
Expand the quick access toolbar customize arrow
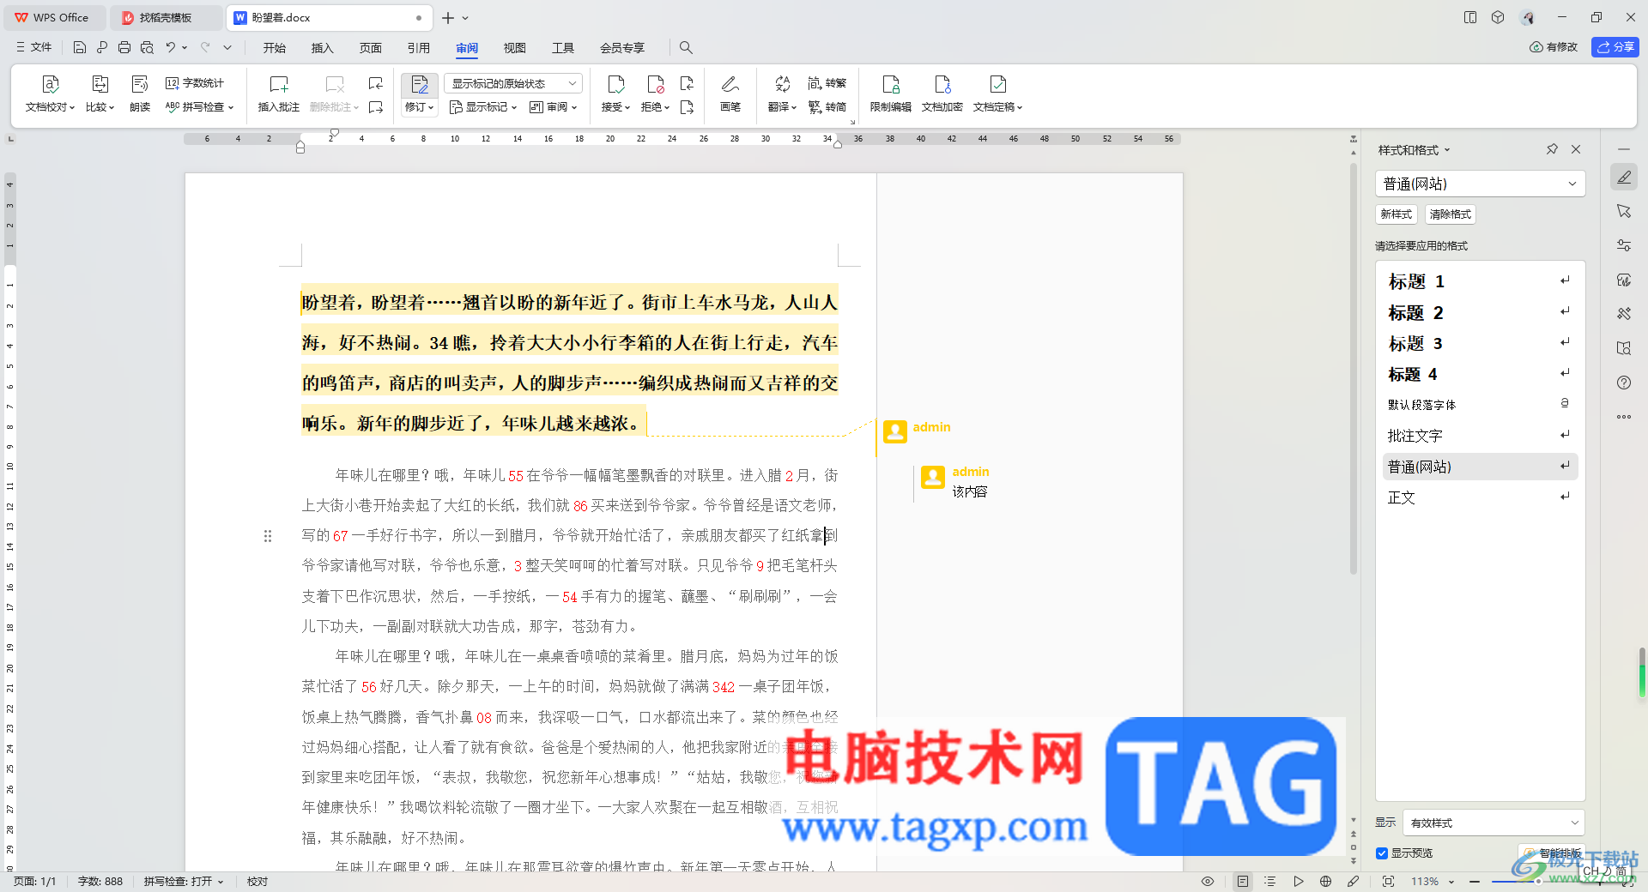click(x=227, y=47)
